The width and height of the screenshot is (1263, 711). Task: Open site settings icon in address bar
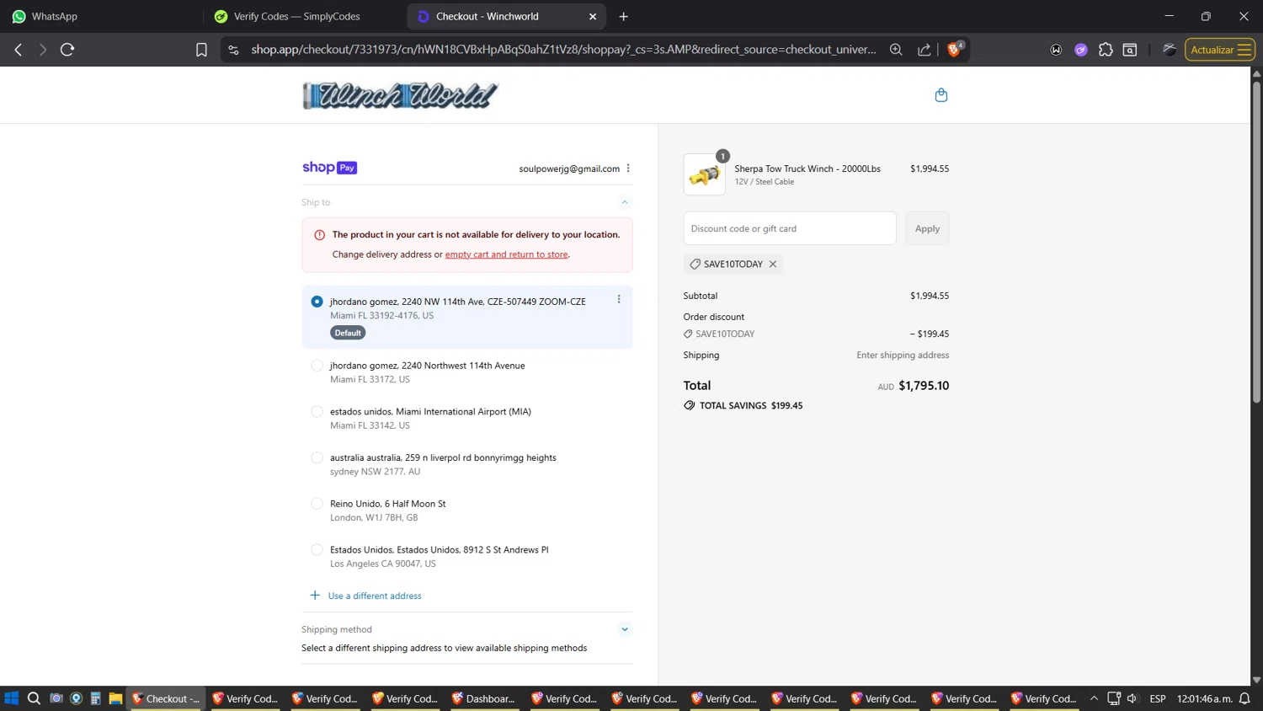pos(234,50)
